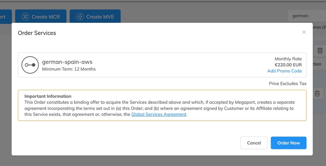The width and height of the screenshot is (326, 166).
Task: Select the german-spain-aws service name
Action: [x=67, y=62]
